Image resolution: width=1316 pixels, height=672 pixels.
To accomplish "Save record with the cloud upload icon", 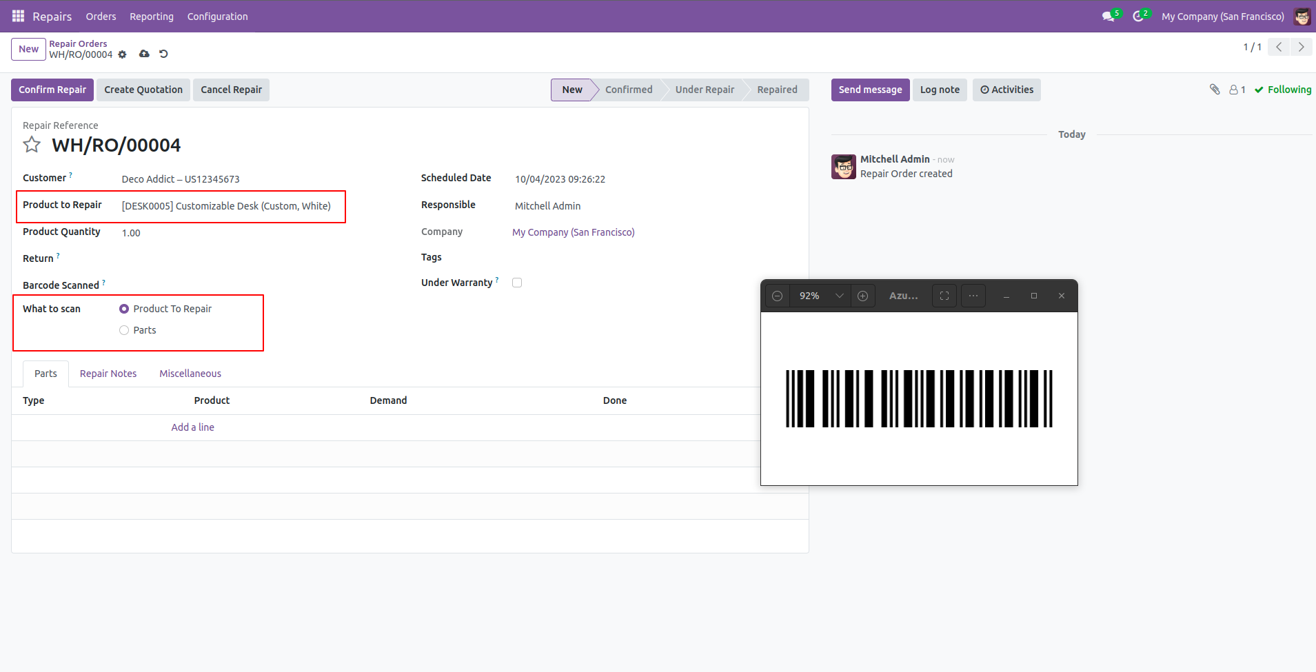I will (144, 54).
